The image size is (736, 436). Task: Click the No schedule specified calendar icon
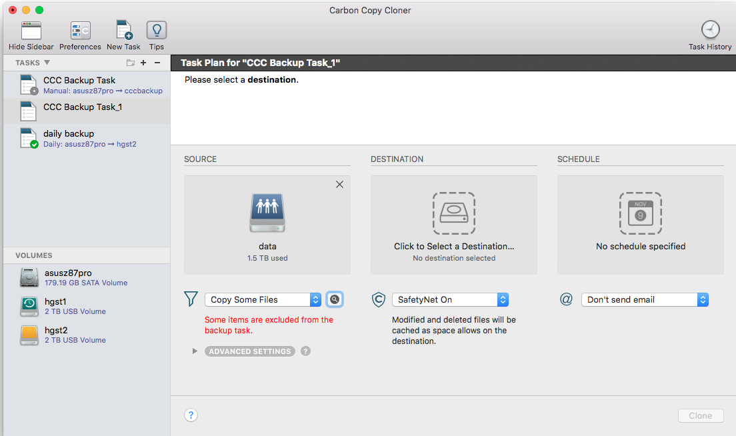point(640,213)
